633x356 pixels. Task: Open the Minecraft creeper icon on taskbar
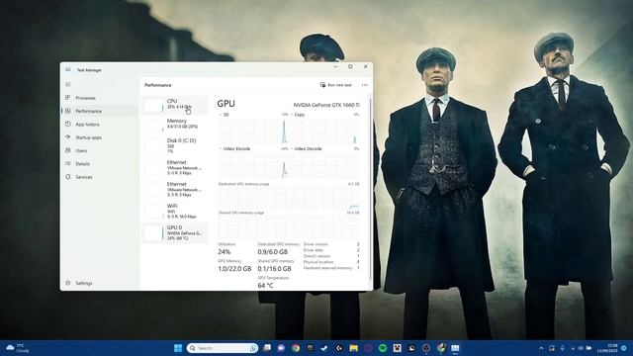click(x=397, y=348)
